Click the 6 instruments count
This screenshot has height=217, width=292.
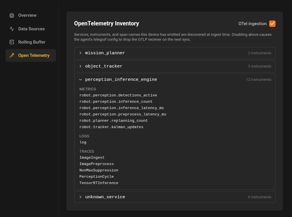click(260, 197)
